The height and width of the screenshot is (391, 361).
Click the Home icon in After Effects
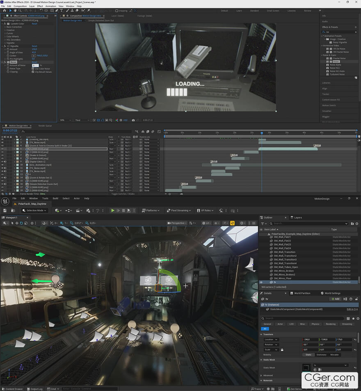[4, 11]
